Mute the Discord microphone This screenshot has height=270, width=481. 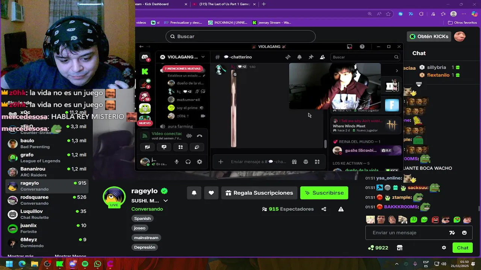[177, 162]
